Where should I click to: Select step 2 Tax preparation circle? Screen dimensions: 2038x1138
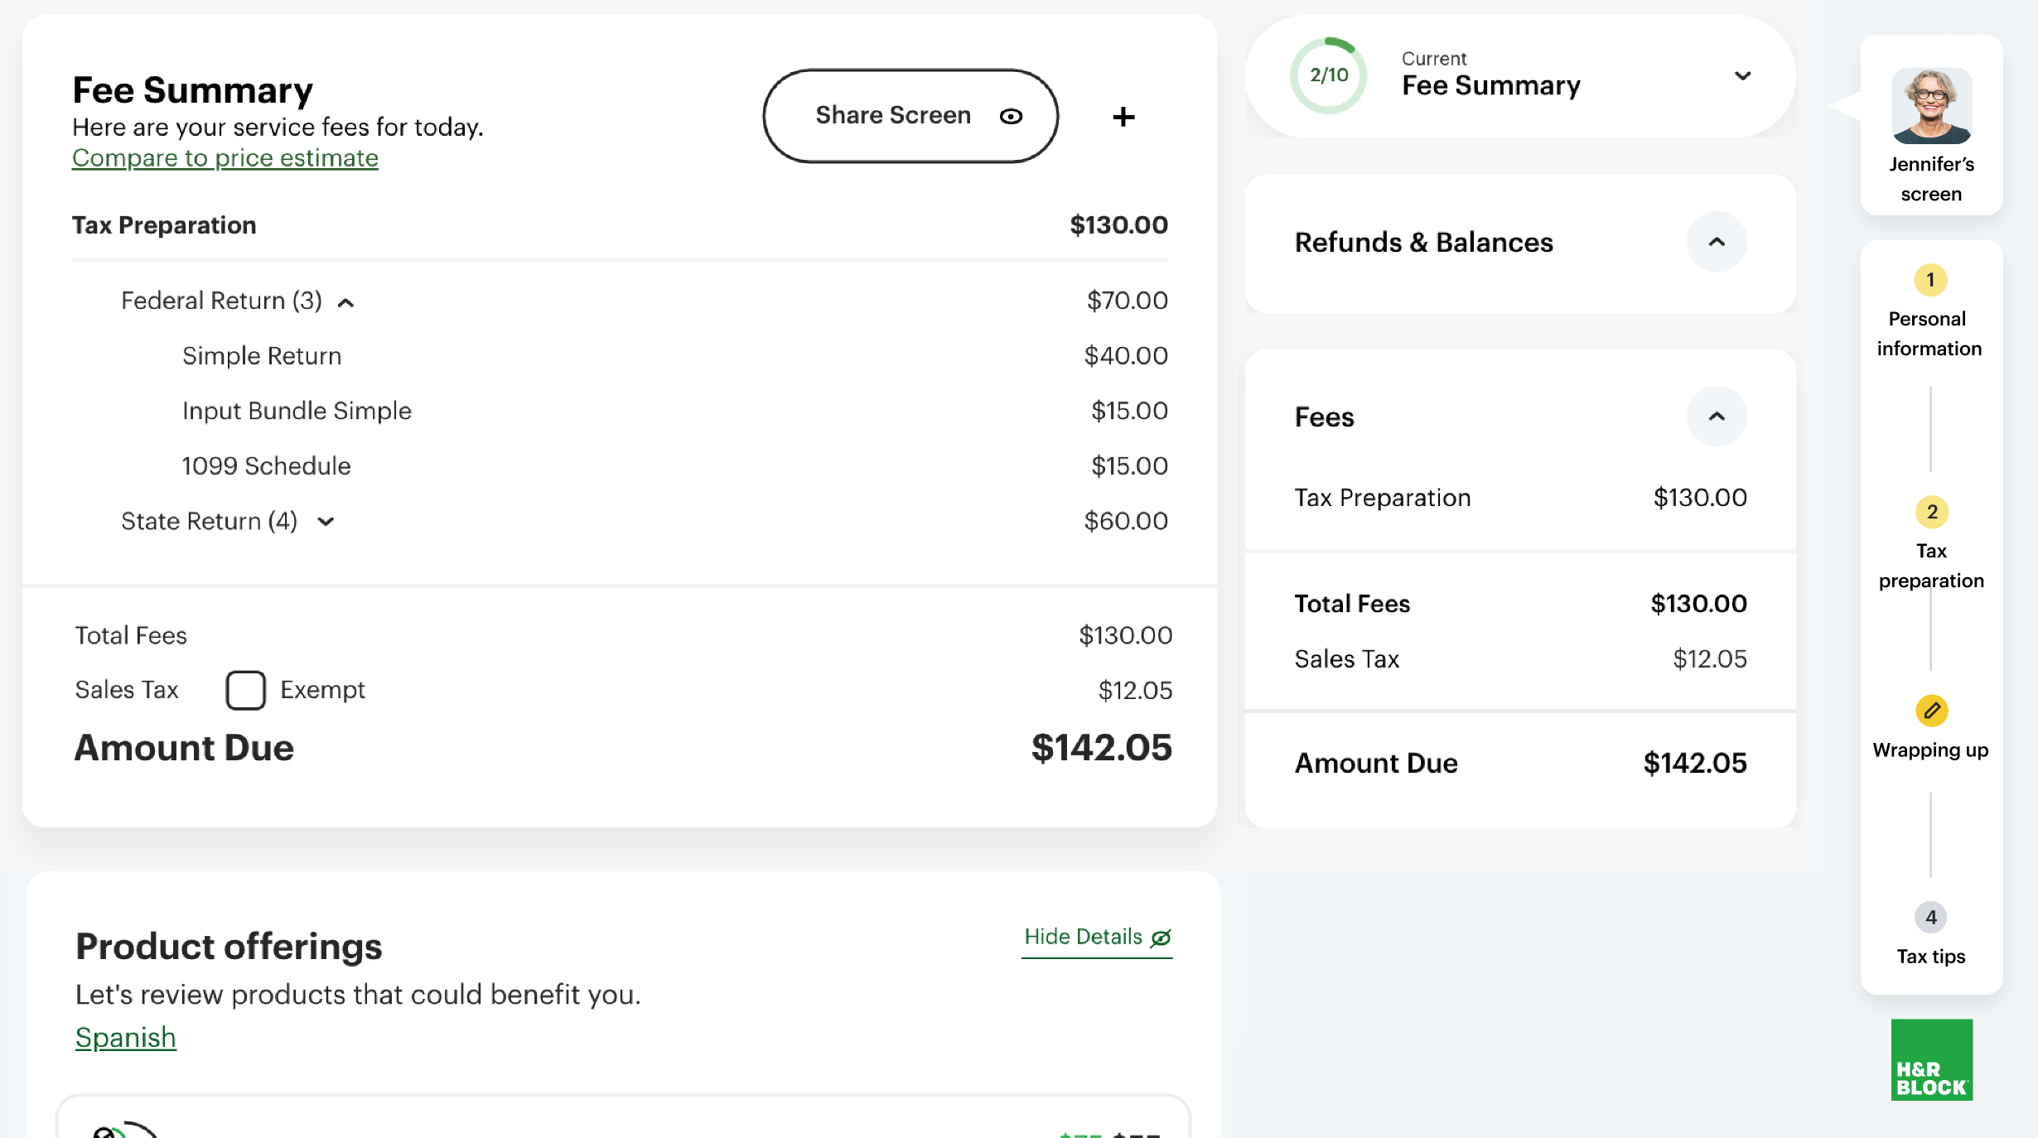tap(1931, 512)
